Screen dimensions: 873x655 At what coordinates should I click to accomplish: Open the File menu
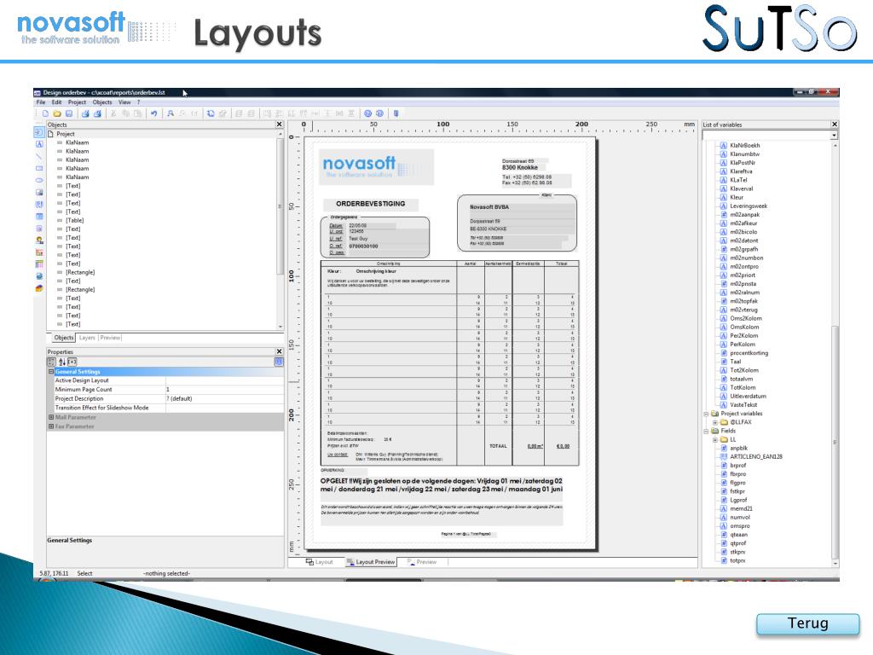coord(41,102)
